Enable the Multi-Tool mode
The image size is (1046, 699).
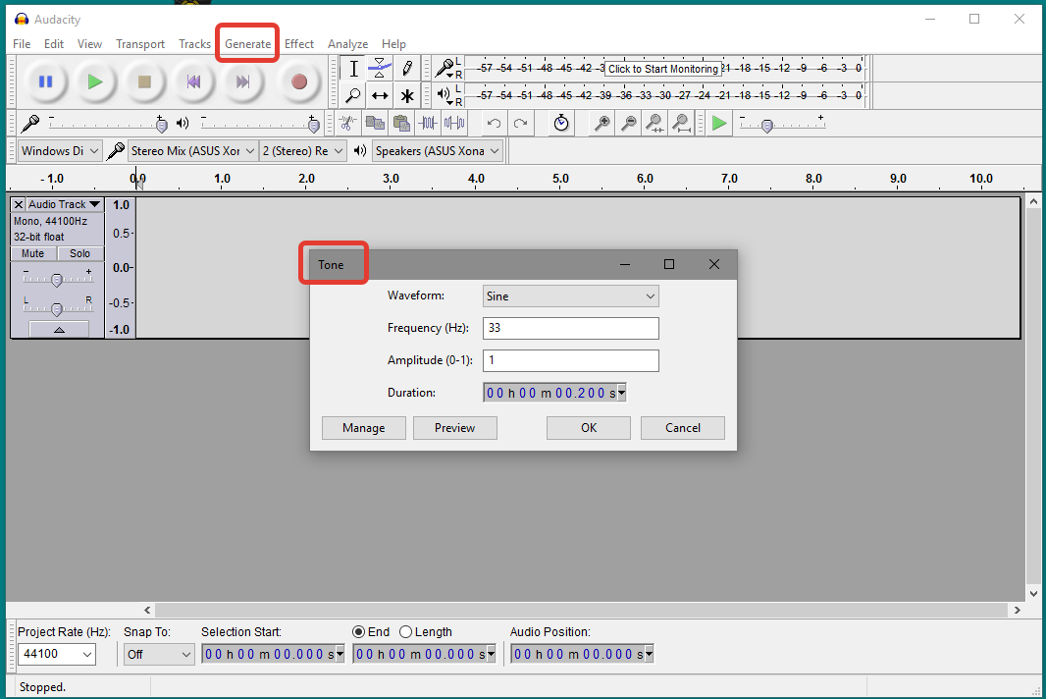point(409,95)
